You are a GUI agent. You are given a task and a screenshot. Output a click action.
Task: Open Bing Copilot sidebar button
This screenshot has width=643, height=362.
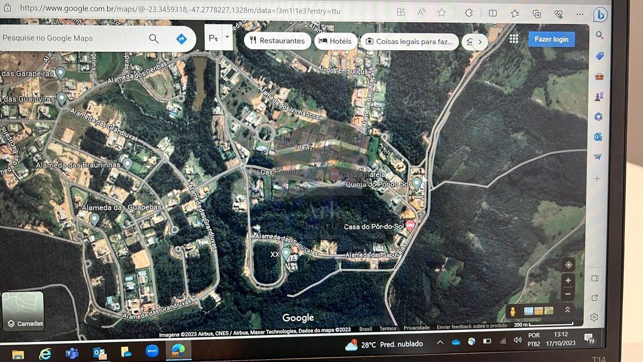(x=600, y=15)
